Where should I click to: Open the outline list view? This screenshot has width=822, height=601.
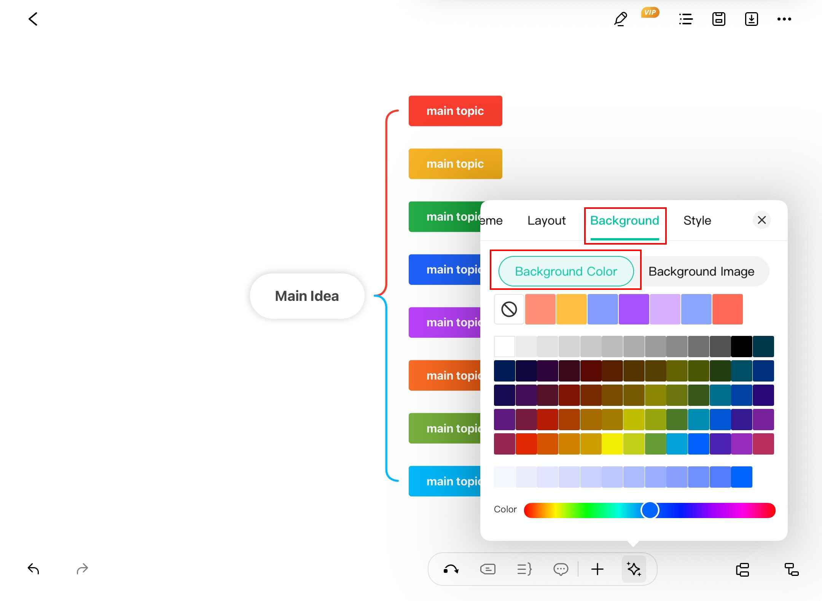[x=686, y=19]
